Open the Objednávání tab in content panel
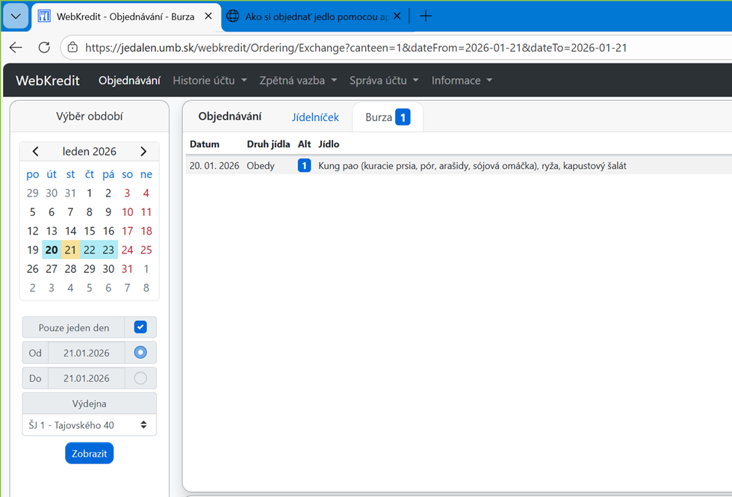Screen dimensions: 732x497 tap(229, 117)
